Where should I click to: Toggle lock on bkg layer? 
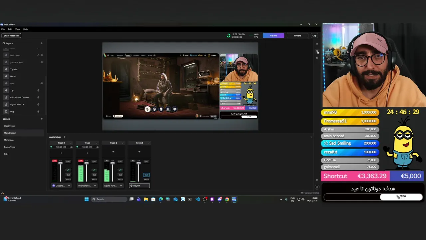point(38,111)
